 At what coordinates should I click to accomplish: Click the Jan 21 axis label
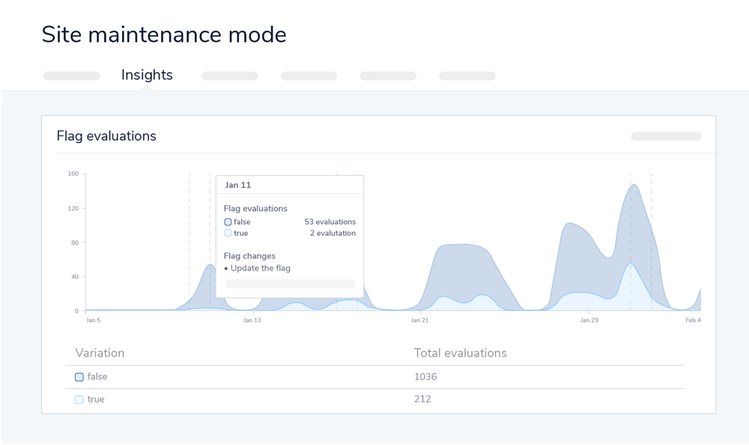(420, 320)
